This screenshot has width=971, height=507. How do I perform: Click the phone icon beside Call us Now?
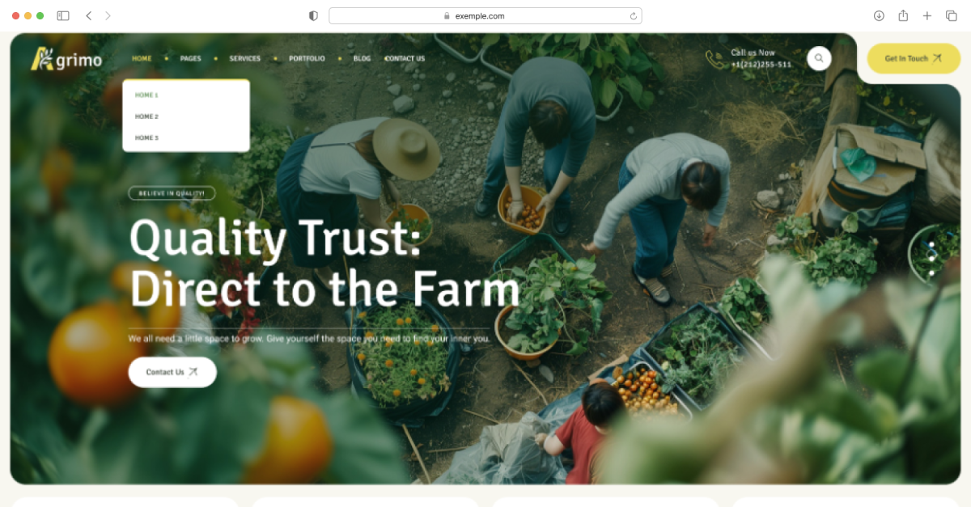[x=715, y=59]
